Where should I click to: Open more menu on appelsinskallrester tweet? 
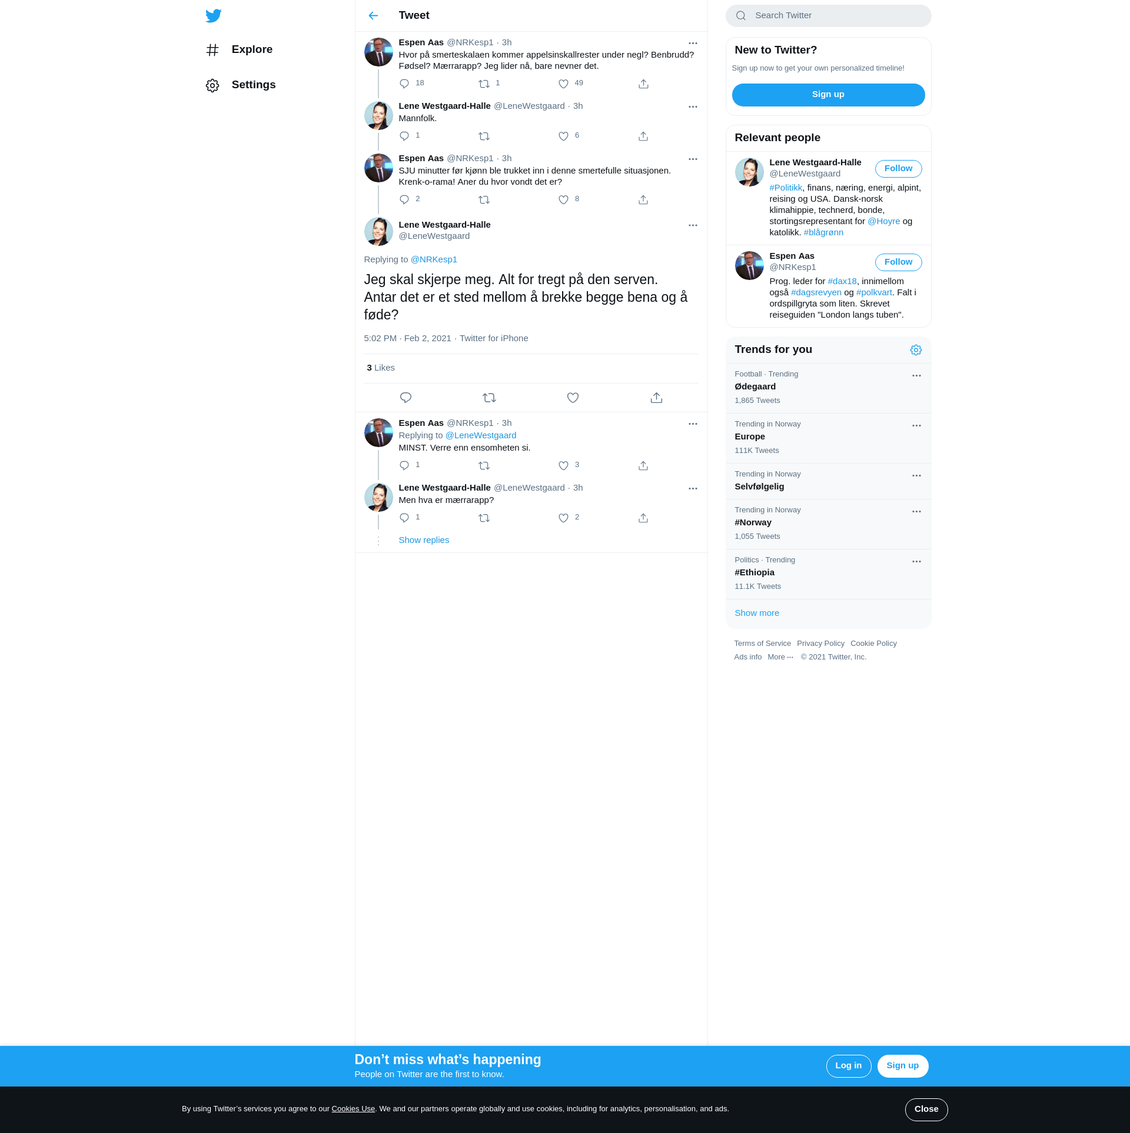(x=693, y=43)
